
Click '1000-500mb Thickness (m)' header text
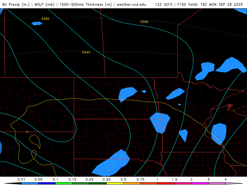(86, 4)
